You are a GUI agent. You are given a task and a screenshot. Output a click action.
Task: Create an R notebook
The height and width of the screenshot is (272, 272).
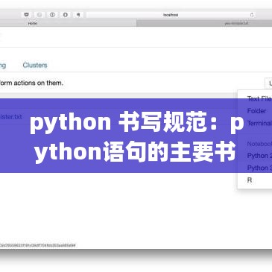[250, 180]
